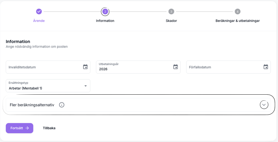Open the Ersättningstyp dropdown arrow

point(85,86)
